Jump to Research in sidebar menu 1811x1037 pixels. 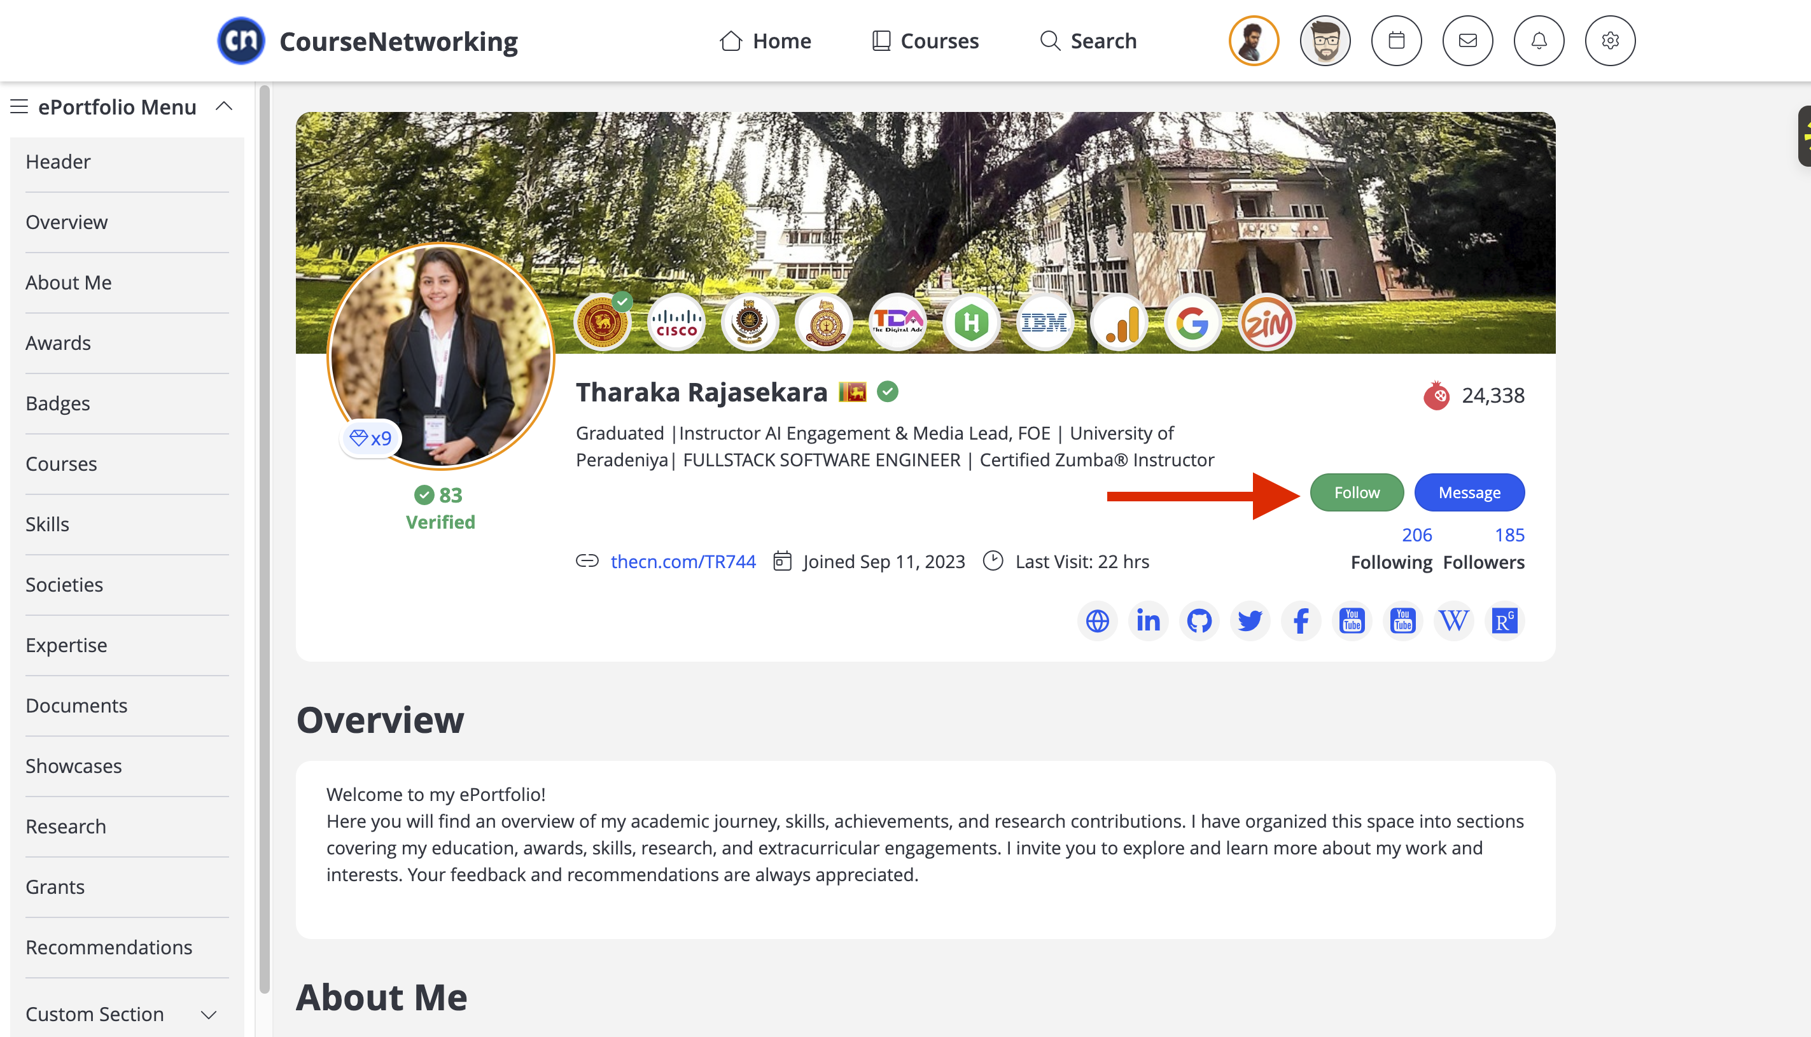coord(127,828)
